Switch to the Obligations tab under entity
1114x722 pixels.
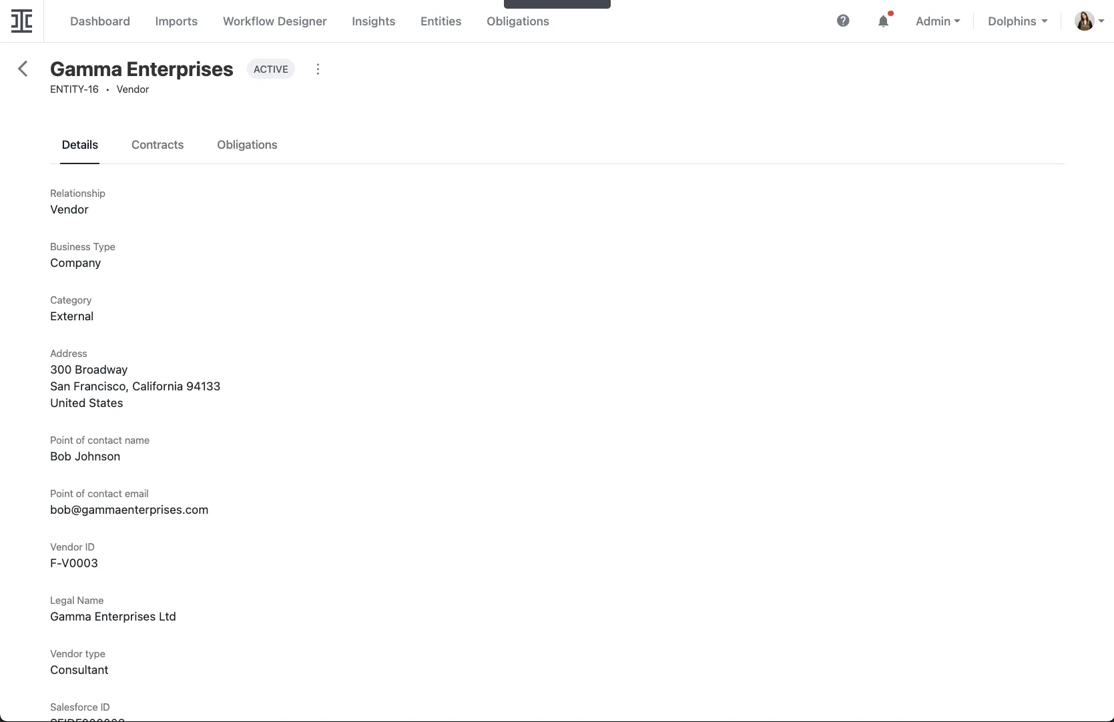click(x=247, y=145)
